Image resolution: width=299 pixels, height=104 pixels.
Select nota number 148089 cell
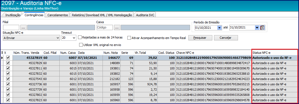tap(111, 63)
